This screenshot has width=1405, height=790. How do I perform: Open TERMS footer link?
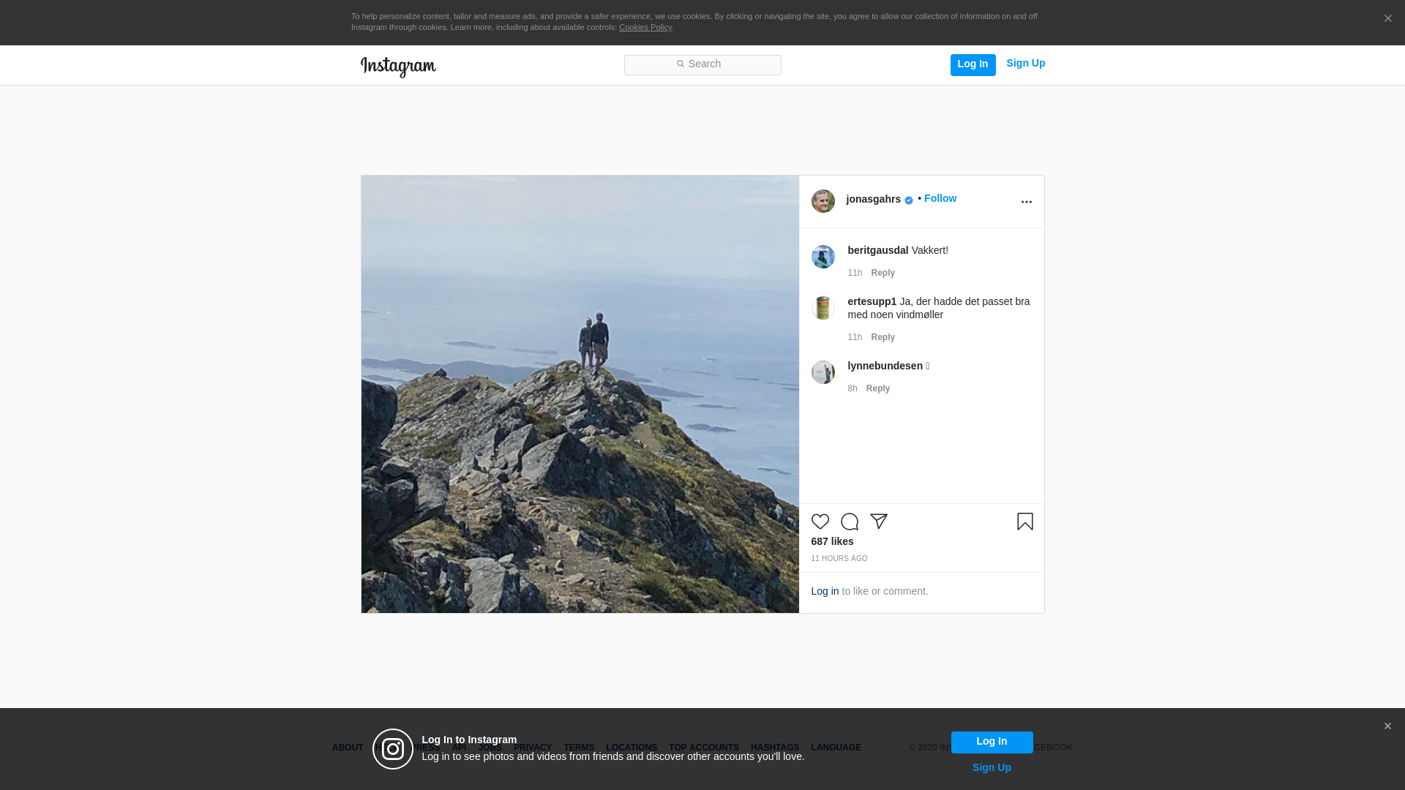point(579,748)
